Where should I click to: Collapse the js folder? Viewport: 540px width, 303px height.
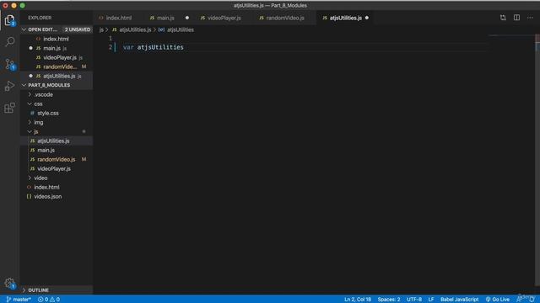tap(35, 131)
